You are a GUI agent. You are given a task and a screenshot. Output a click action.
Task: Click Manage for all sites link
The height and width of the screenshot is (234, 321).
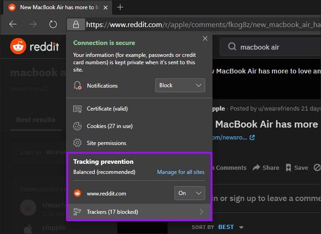(180, 172)
